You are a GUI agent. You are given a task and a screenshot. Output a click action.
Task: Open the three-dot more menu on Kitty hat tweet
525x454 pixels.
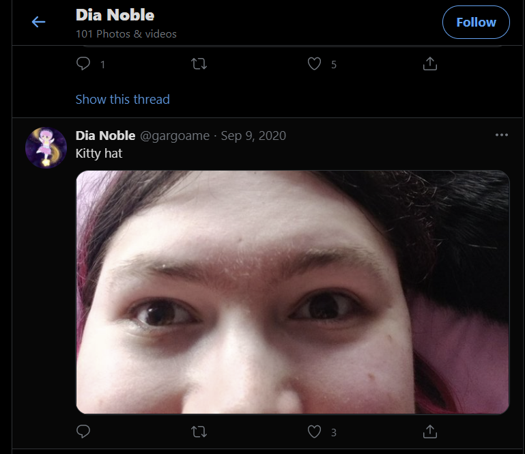(x=502, y=135)
